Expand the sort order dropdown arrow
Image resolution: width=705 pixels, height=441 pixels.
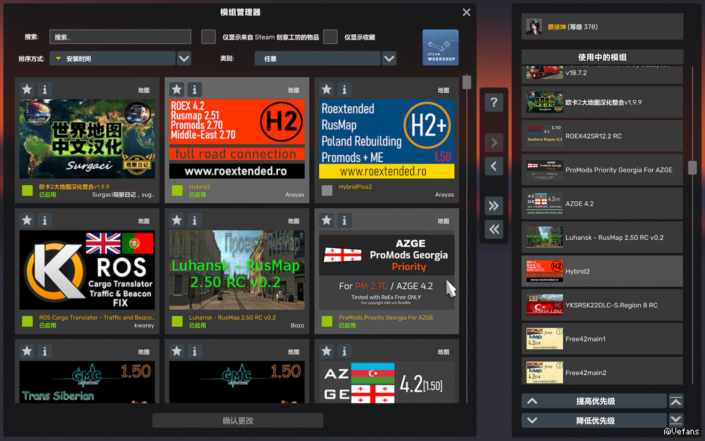(184, 59)
